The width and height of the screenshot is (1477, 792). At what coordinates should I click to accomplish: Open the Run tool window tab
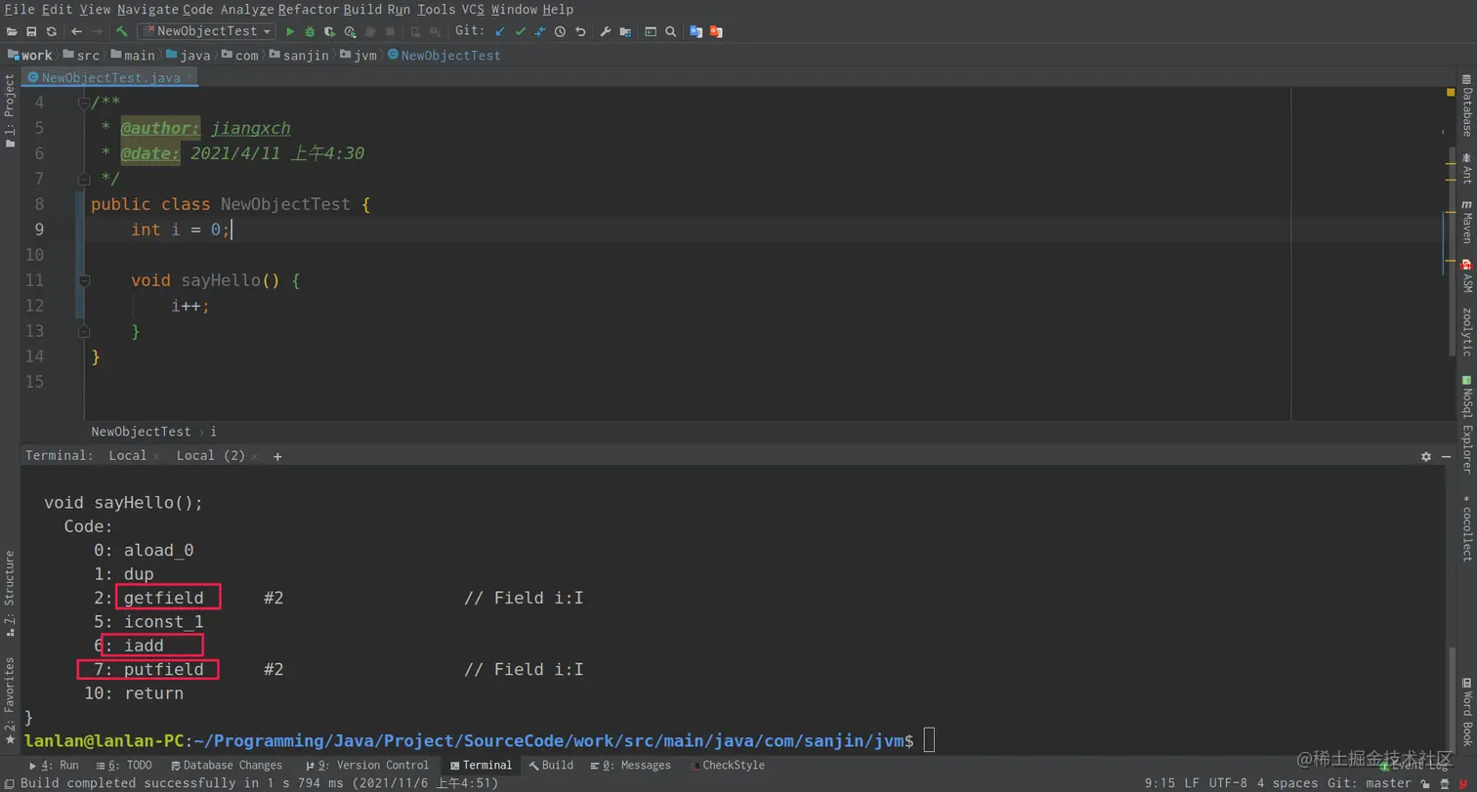[x=55, y=766]
